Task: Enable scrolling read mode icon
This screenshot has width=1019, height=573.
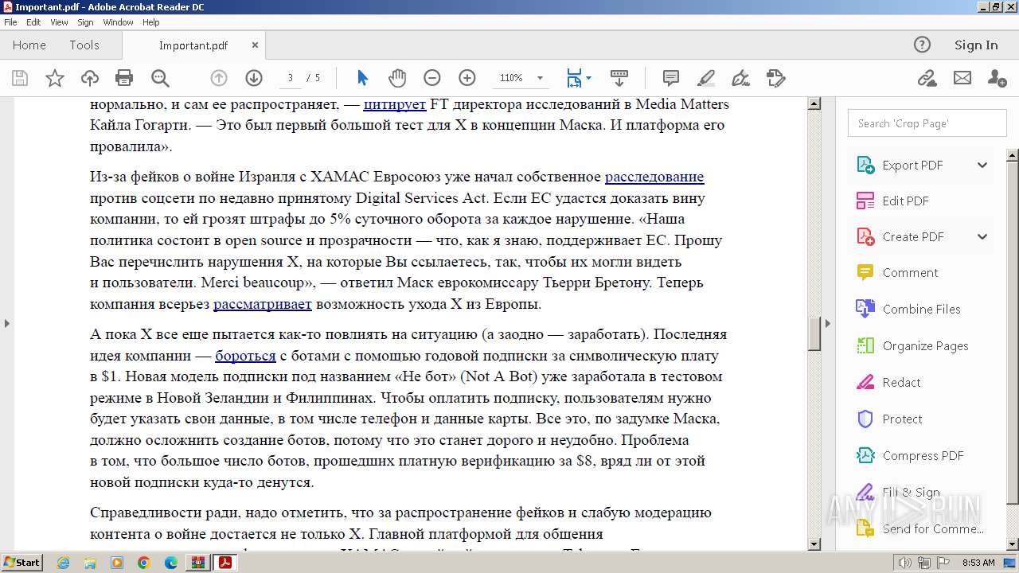Action: tap(619, 78)
